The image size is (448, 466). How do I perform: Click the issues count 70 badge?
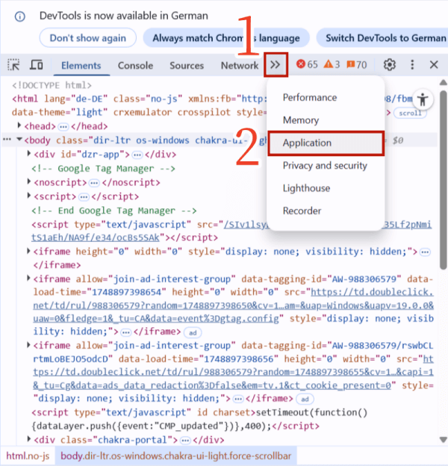point(356,64)
